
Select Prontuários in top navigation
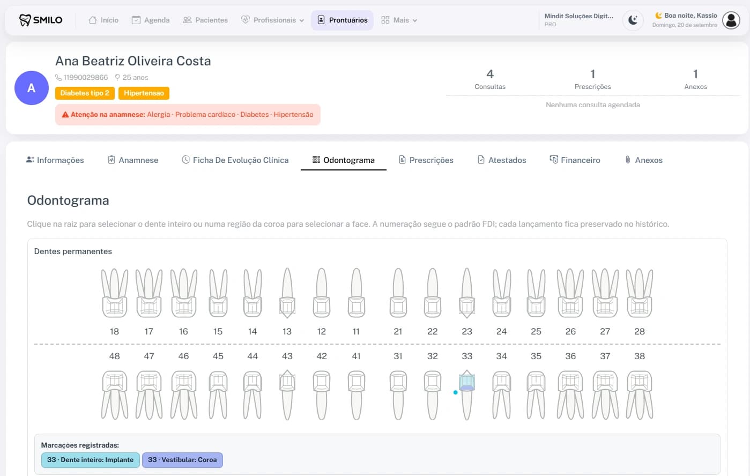click(x=343, y=20)
